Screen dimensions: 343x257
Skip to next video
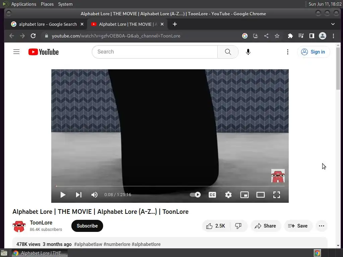tap(78, 195)
